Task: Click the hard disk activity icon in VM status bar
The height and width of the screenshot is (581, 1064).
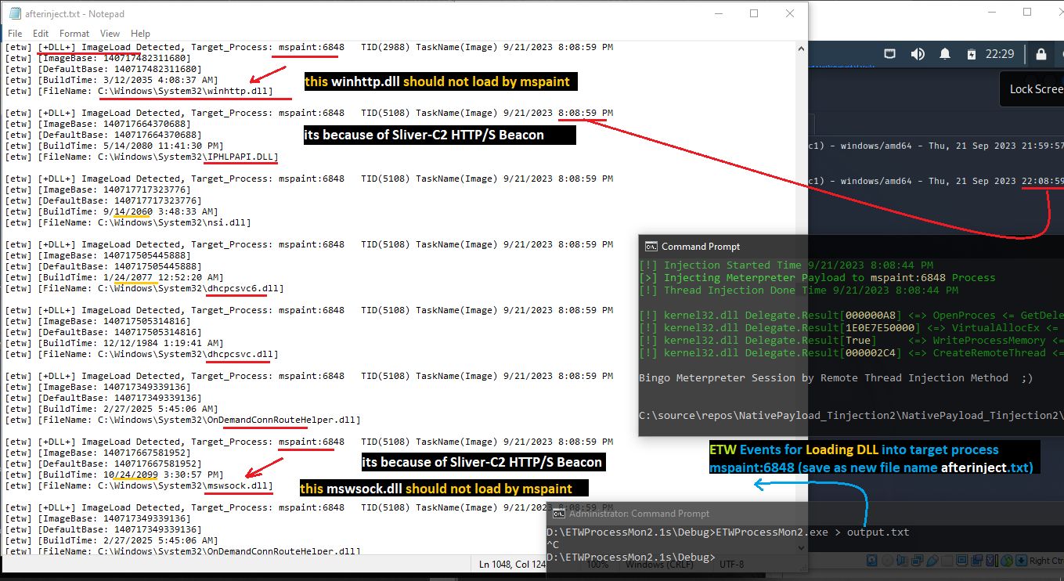Action: click(871, 561)
